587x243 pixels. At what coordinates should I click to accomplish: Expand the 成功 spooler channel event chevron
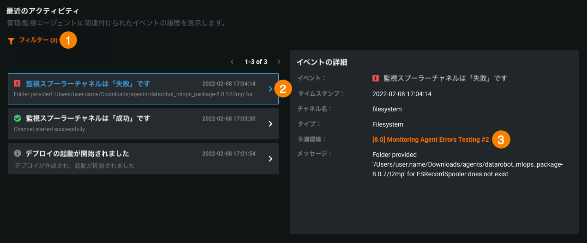tap(270, 123)
